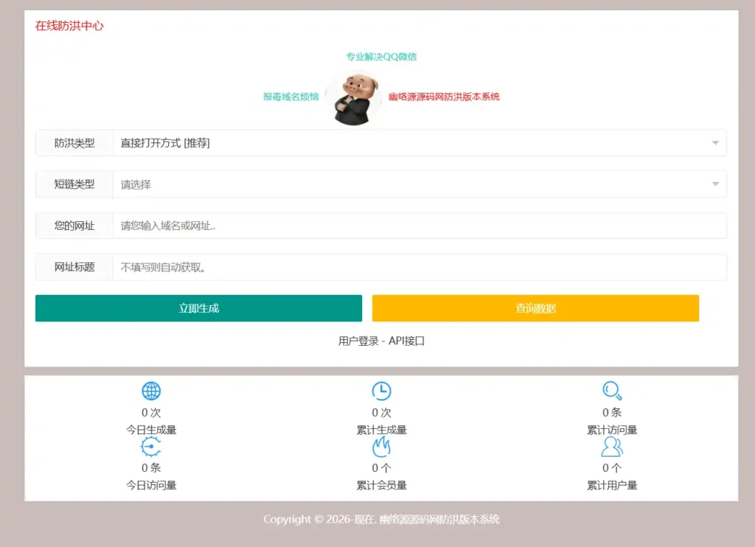The image size is (755, 547).
Task: Click the 短链类型 label
Action: coord(74,184)
